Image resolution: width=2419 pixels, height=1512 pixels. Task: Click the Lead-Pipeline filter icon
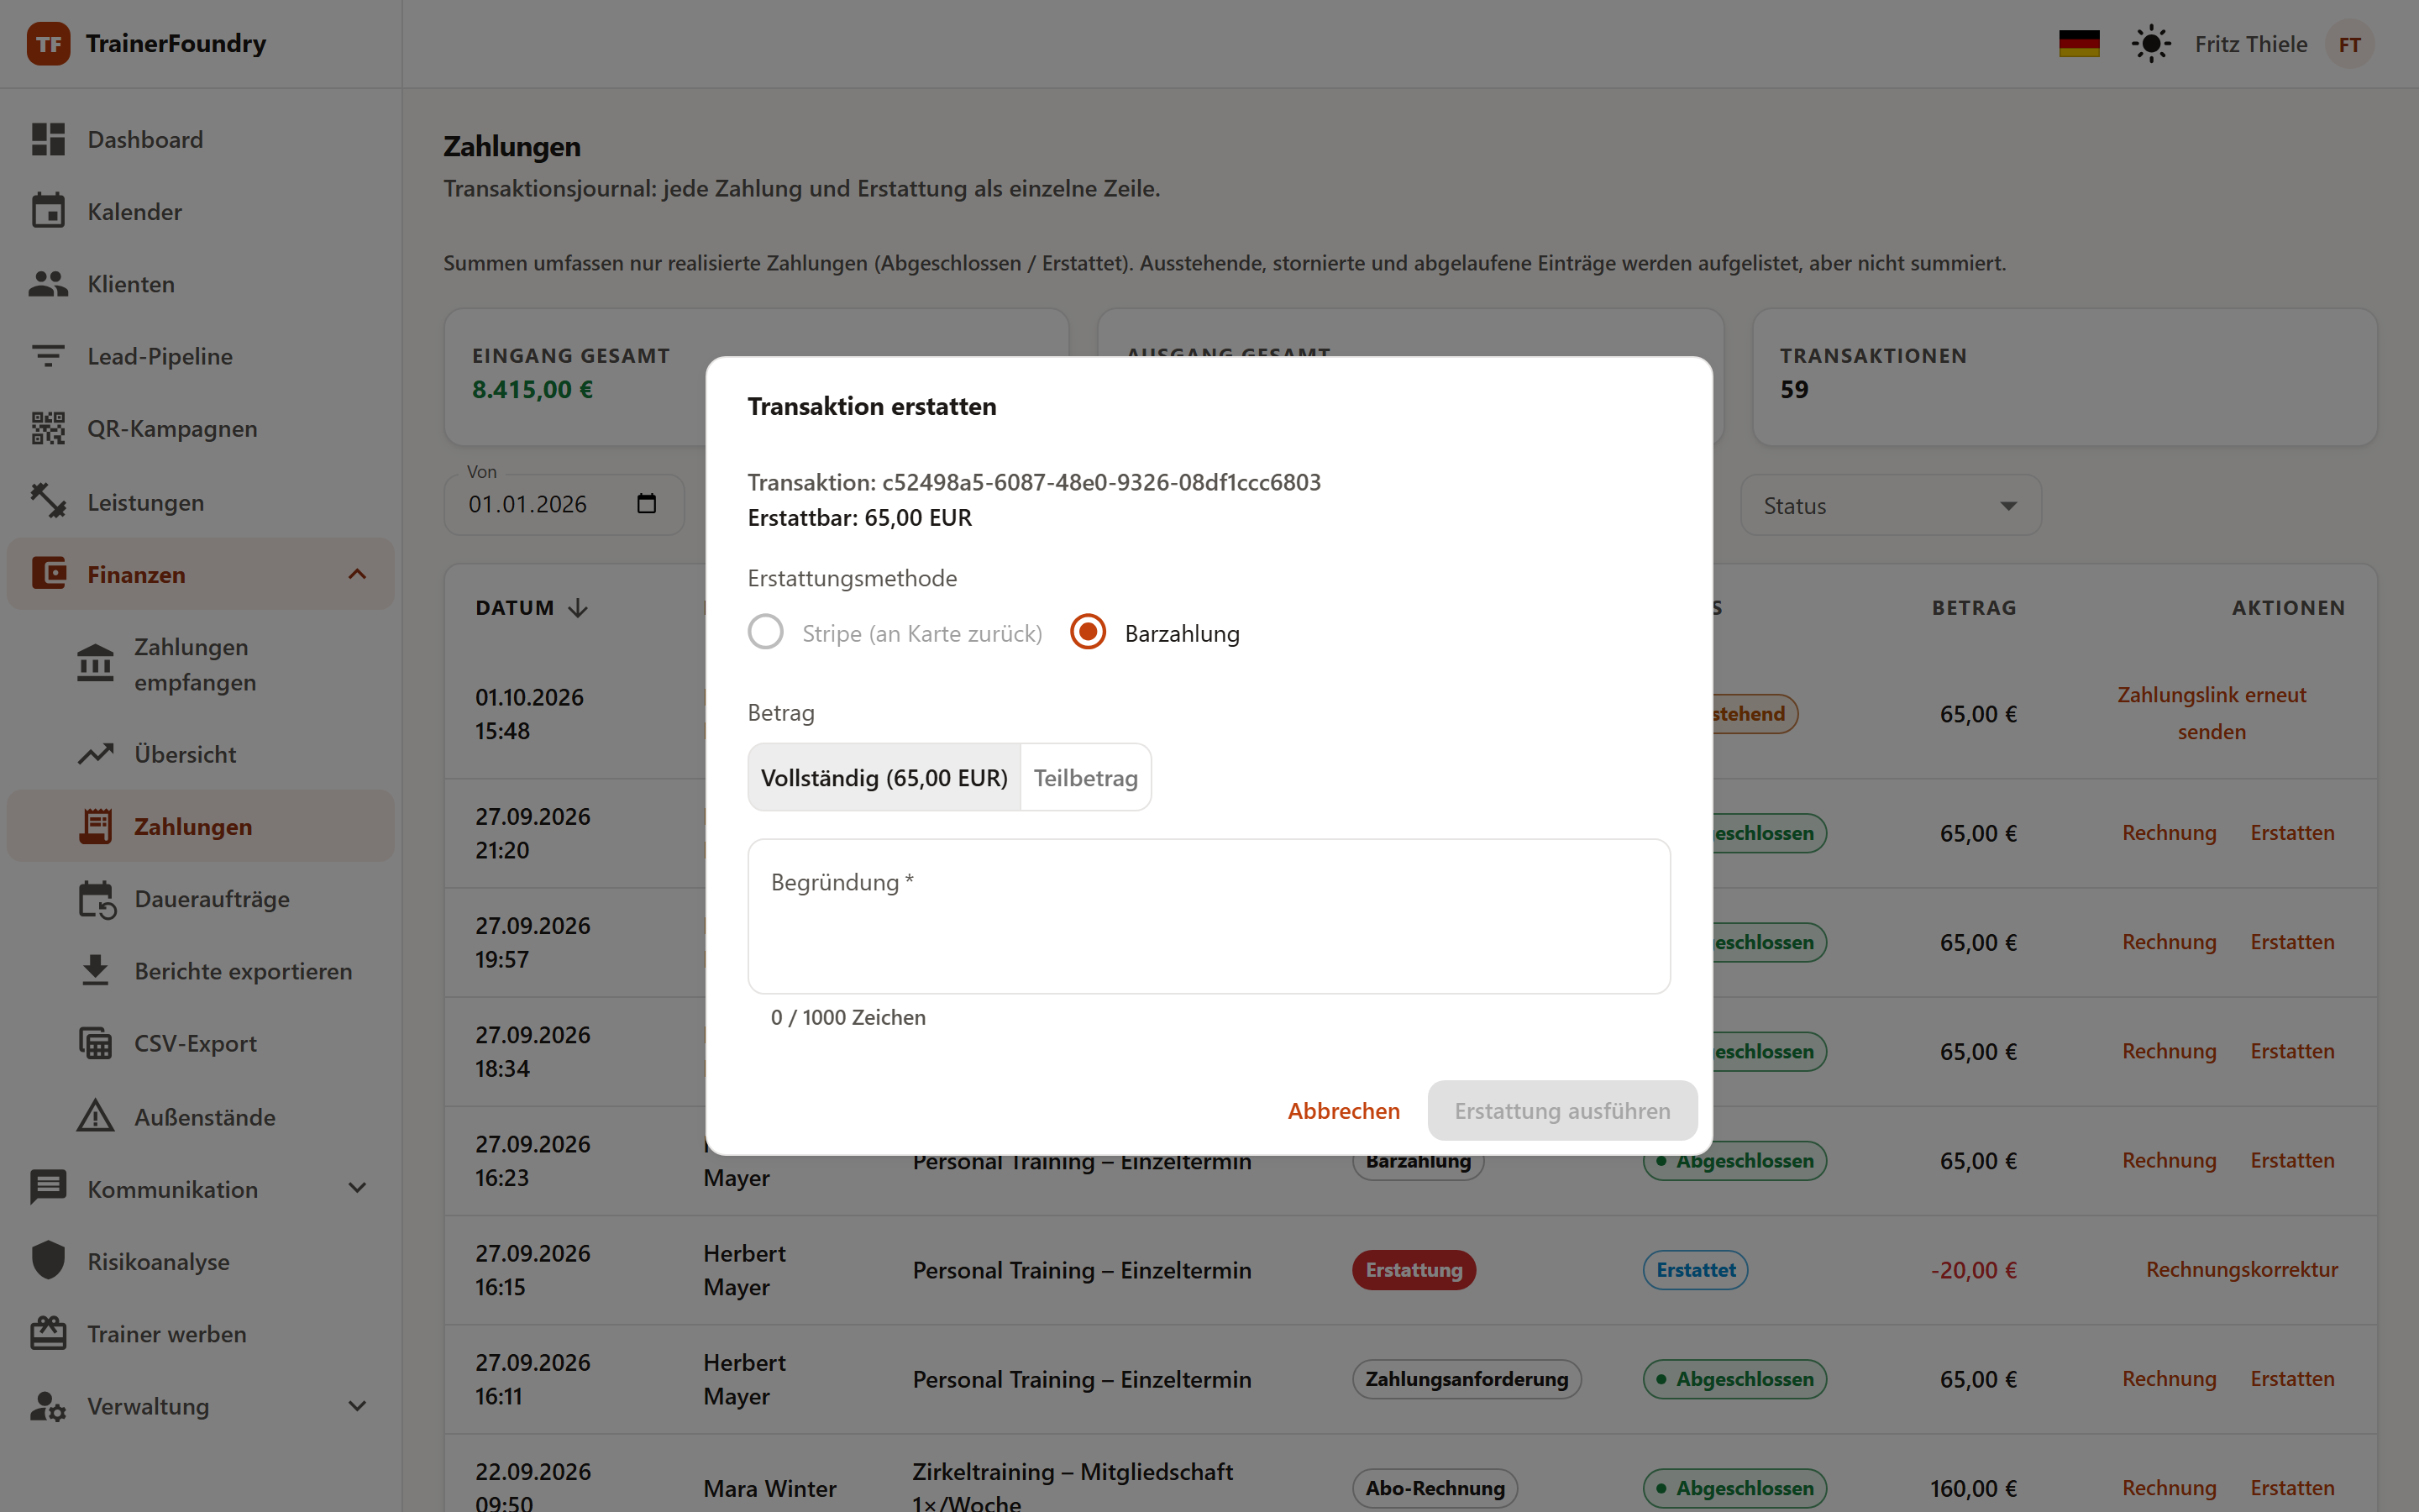point(48,356)
